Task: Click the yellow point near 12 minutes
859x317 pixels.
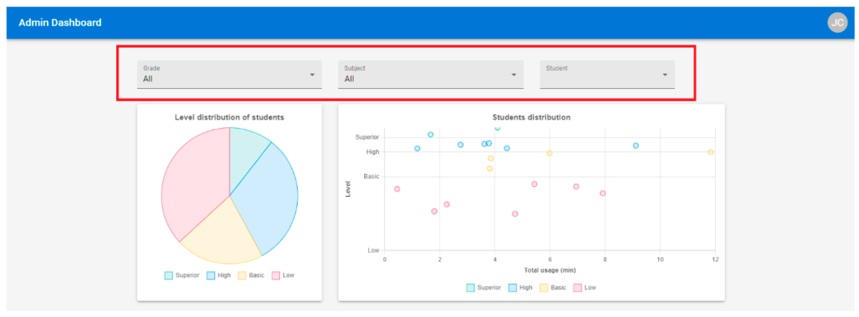Action: [x=710, y=152]
